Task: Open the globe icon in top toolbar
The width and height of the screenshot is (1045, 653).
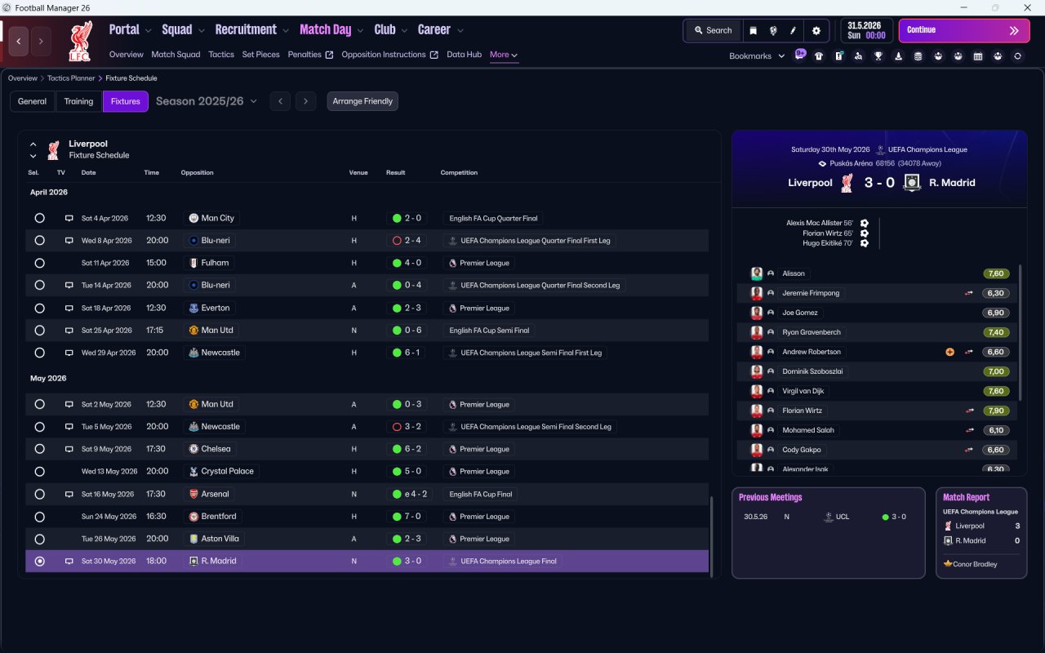Action: tap(773, 30)
